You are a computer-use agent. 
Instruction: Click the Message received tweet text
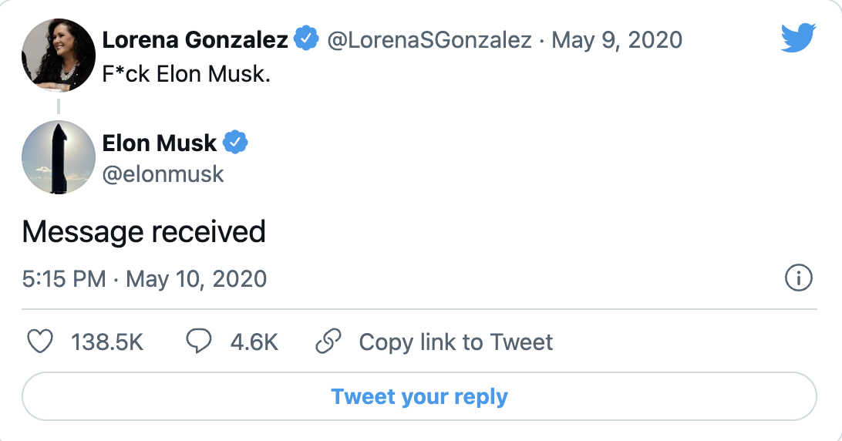tap(144, 231)
